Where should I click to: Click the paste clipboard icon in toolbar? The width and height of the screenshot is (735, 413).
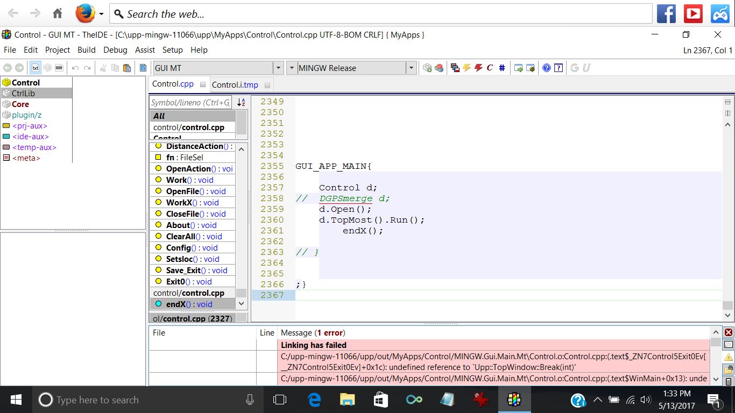127,68
